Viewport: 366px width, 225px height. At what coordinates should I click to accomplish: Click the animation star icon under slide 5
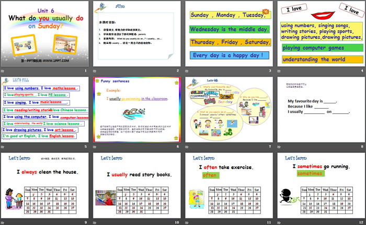click(x=3, y=147)
